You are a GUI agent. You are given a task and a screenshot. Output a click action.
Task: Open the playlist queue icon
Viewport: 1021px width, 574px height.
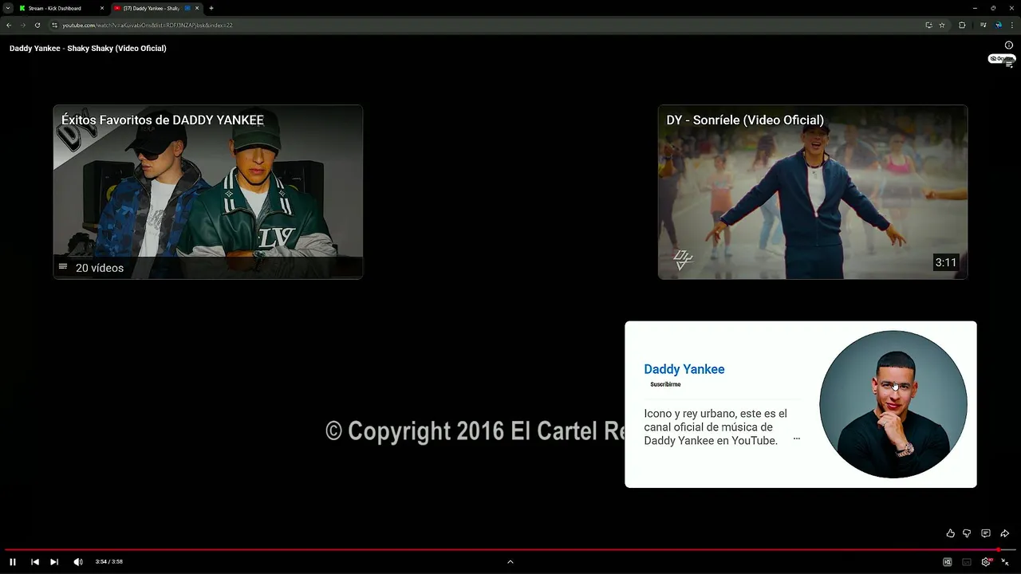click(x=1009, y=65)
